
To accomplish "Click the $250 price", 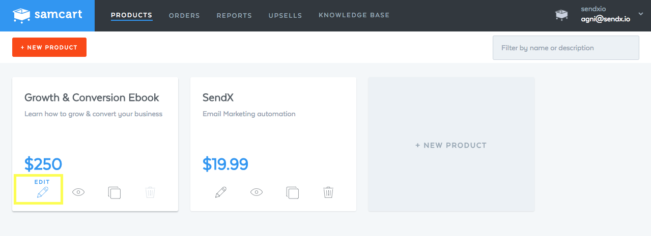I will pos(43,164).
